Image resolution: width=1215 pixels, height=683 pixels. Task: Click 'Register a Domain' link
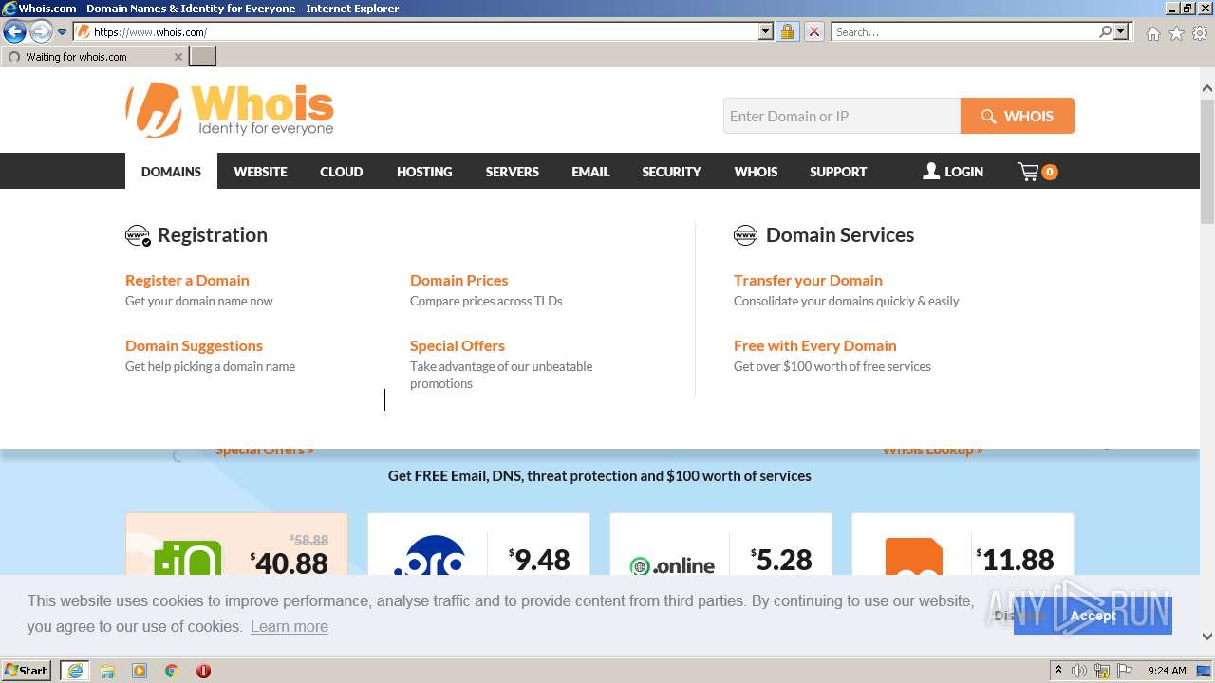coord(187,280)
